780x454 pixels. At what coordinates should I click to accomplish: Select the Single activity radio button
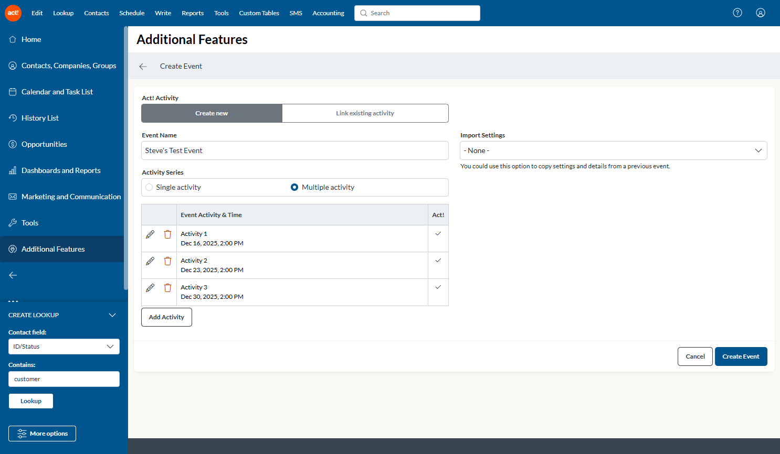tap(149, 187)
